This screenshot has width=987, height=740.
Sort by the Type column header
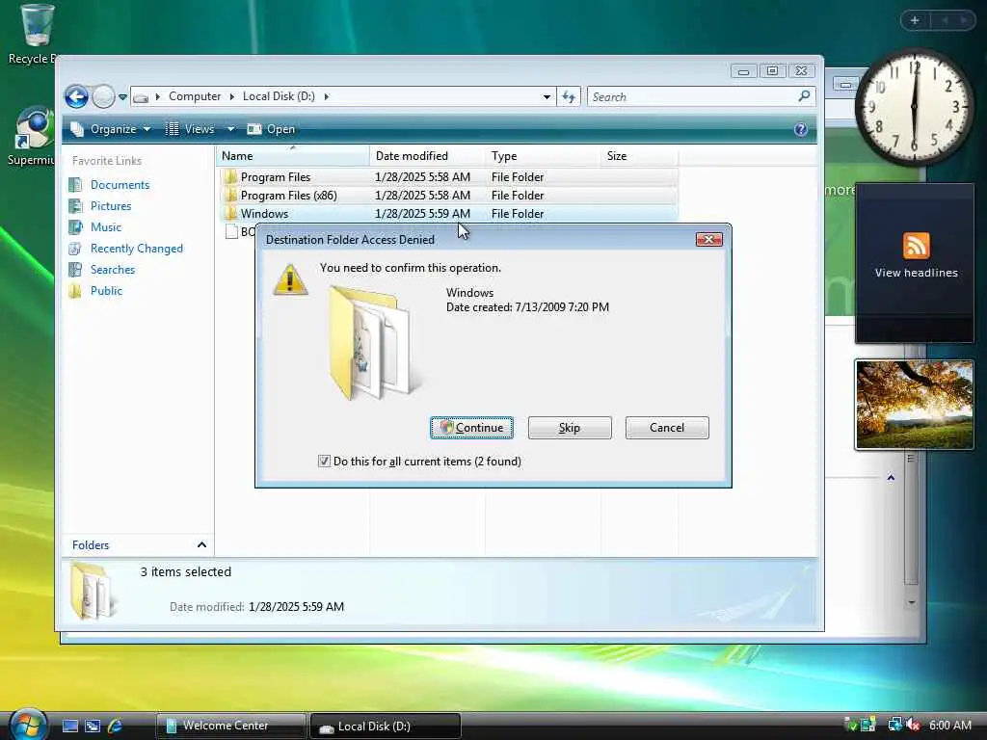(x=542, y=156)
